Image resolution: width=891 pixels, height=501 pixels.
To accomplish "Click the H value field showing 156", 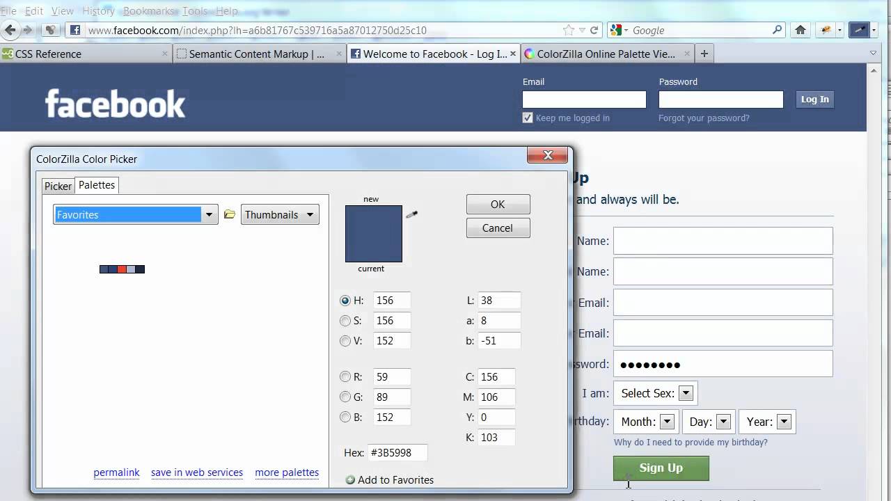I will point(392,301).
